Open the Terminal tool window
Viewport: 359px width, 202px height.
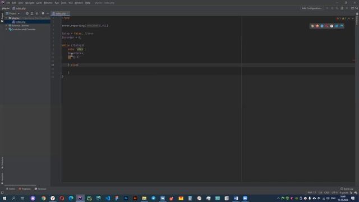point(40,189)
